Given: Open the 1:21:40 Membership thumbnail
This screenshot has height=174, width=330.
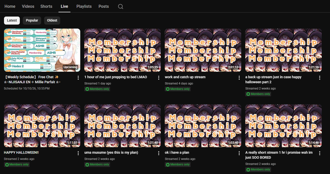Looking at the screenshot, I should pyautogui.click(x=123, y=126).
